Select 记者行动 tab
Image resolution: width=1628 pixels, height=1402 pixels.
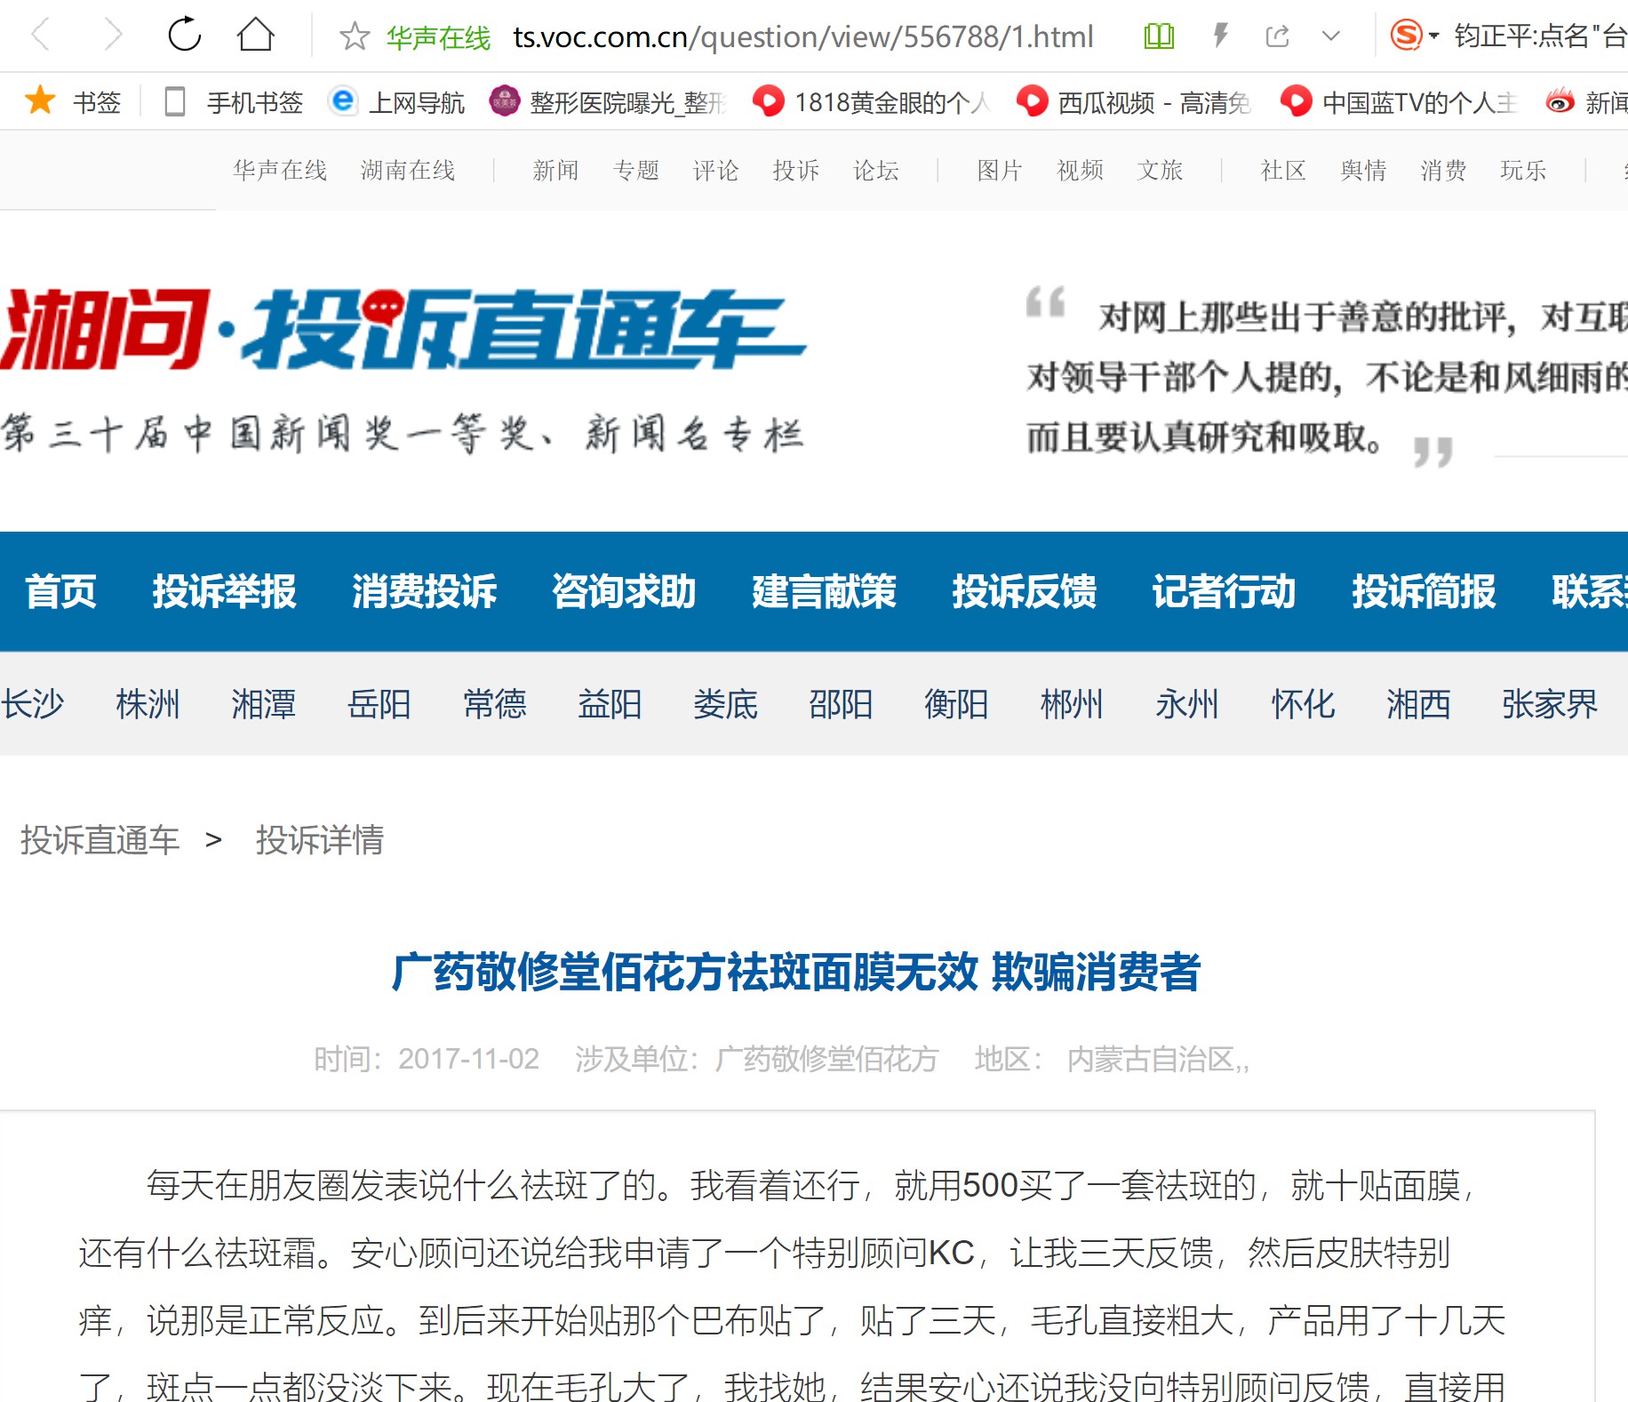[1224, 591]
